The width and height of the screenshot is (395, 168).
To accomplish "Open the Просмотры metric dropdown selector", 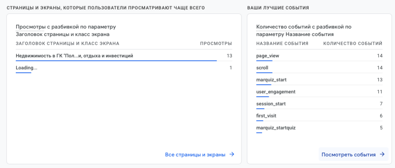I will (x=30, y=27).
